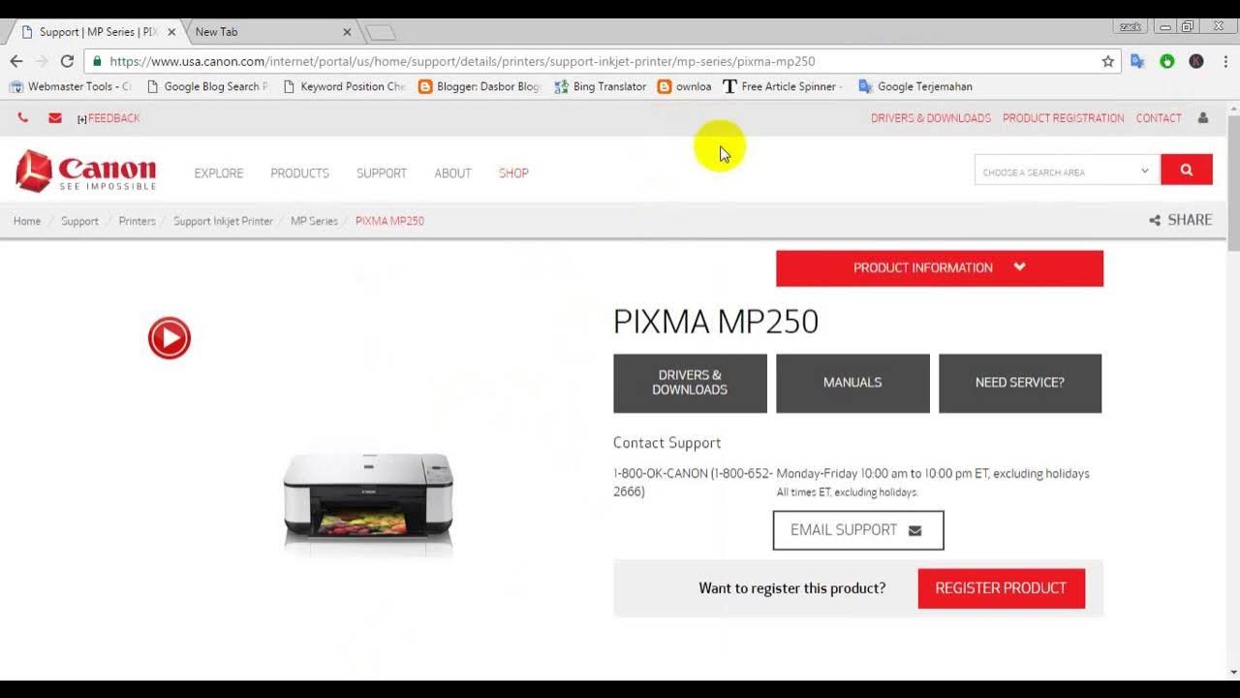Open the Choose a Search Area dropdown
This screenshot has width=1240, height=698.
(1067, 171)
